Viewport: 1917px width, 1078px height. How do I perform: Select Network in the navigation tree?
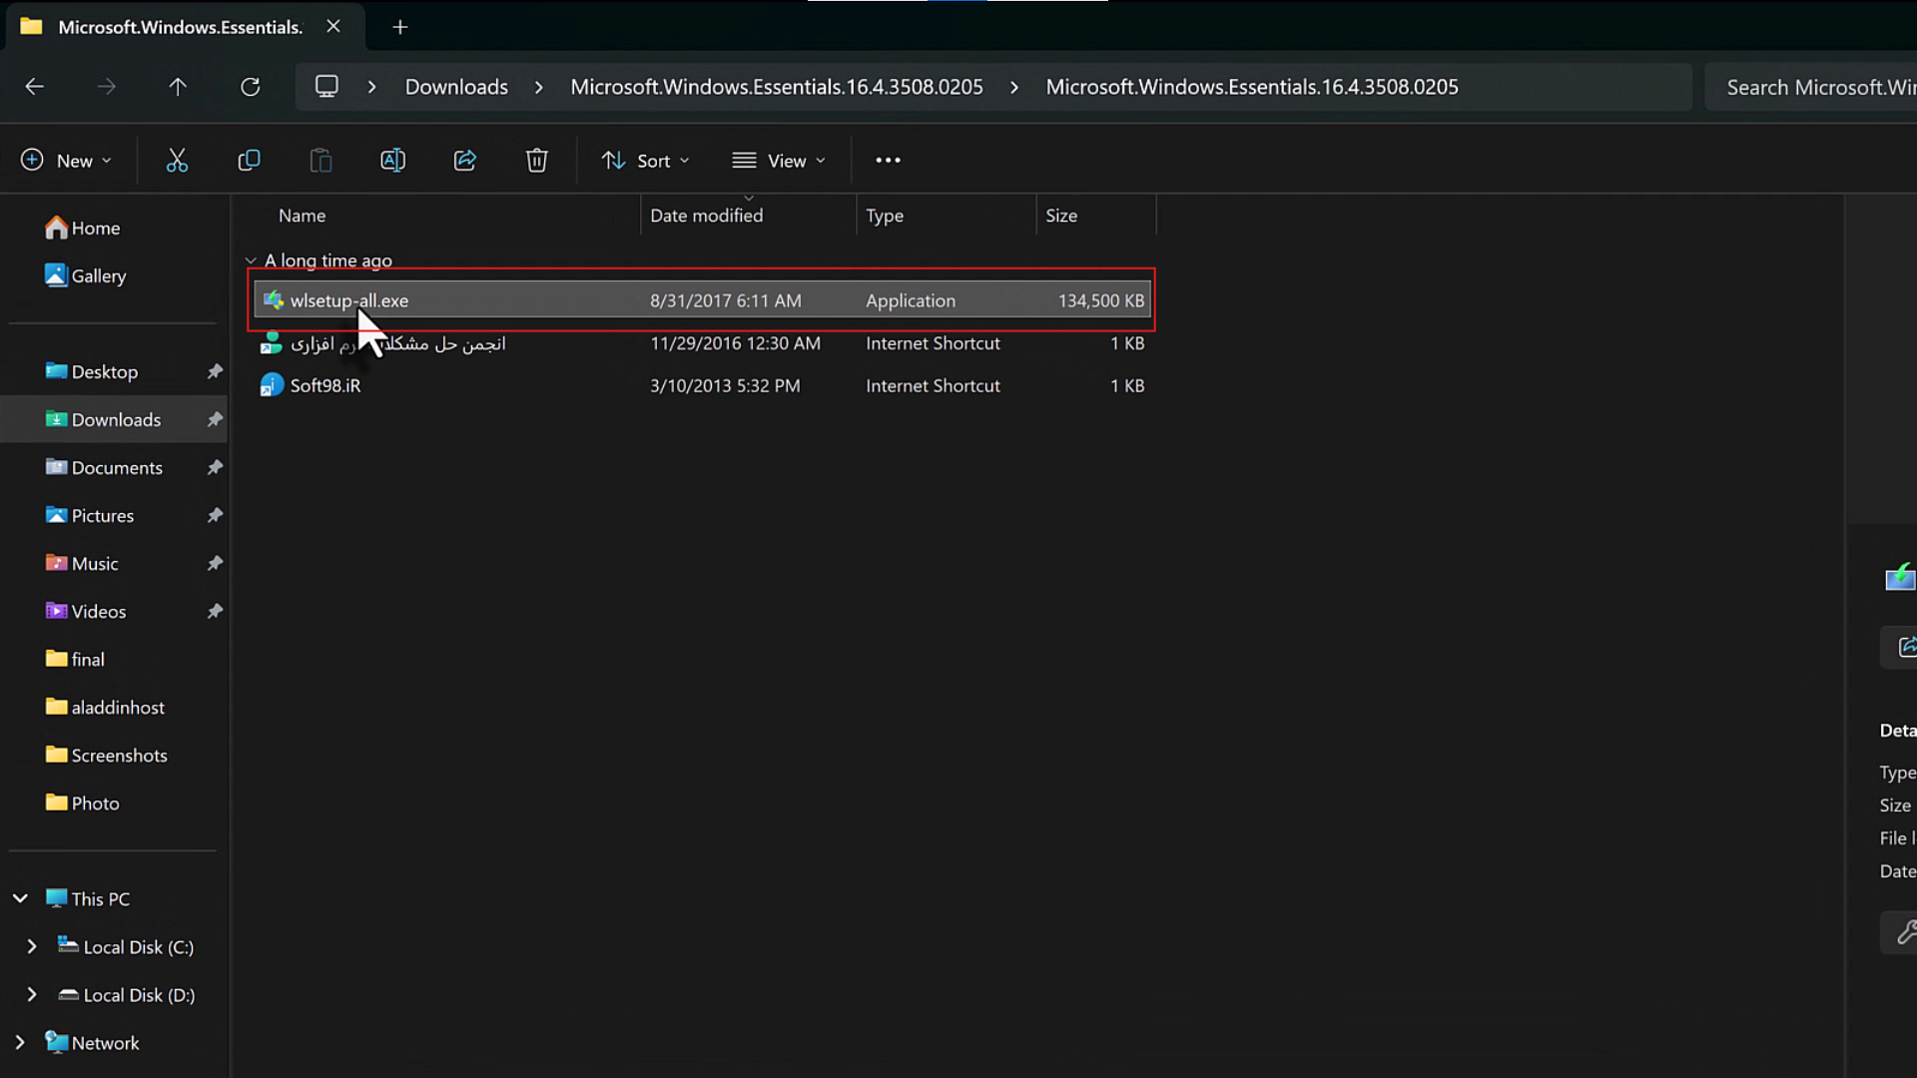pyautogui.click(x=92, y=1042)
